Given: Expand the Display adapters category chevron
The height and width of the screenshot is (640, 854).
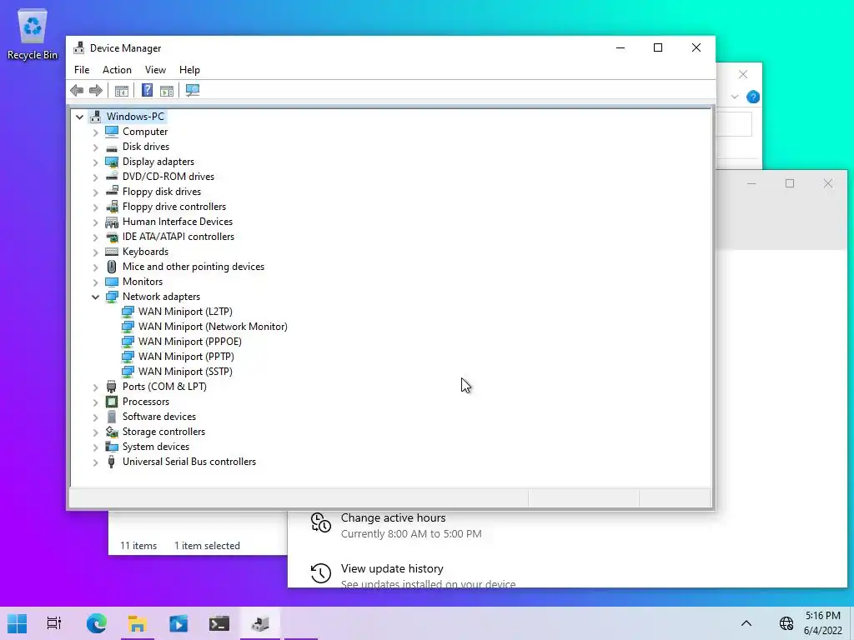Looking at the screenshot, I should coord(95,162).
